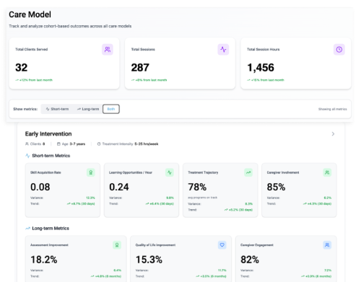Viewport: 361px width, 282px height.
Task: Open the Total Session Hours card showing 1,456
Action: pyautogui.click(x=296, y=63)
